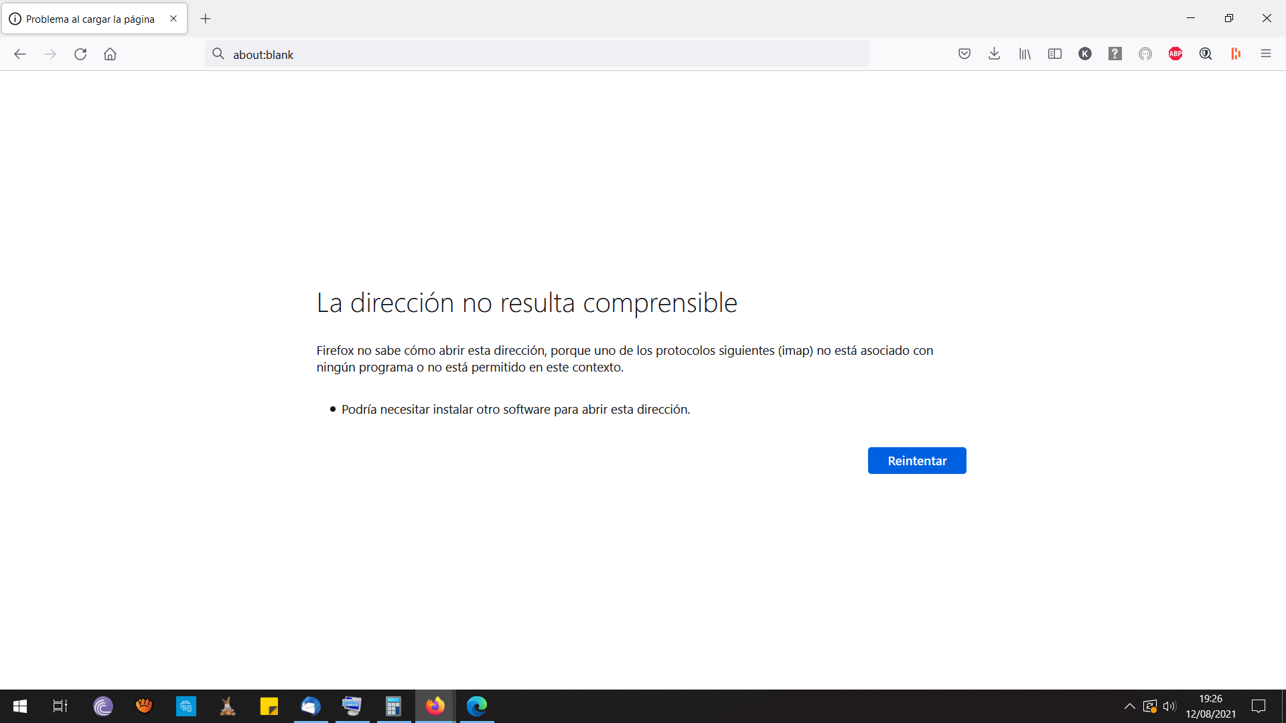
Task: Open the Downloads panel
Action: coord(995,54)
